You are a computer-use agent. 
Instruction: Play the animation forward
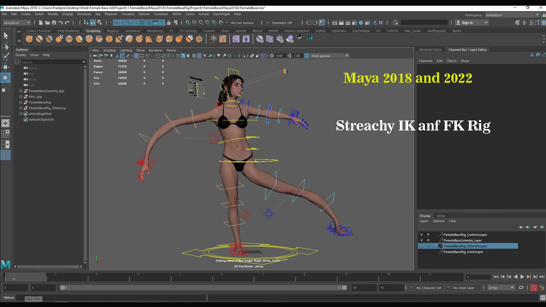coord(522,277)
